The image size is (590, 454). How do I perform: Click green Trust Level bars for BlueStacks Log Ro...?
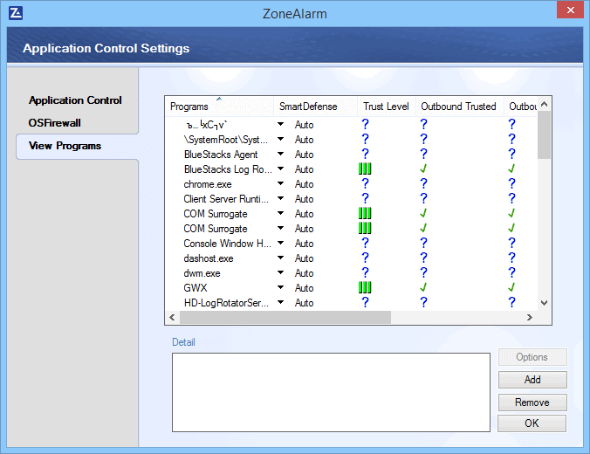[365, 169]
